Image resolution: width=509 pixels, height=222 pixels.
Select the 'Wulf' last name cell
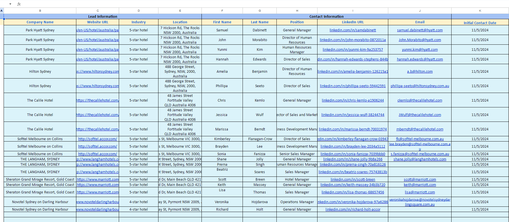260,115
